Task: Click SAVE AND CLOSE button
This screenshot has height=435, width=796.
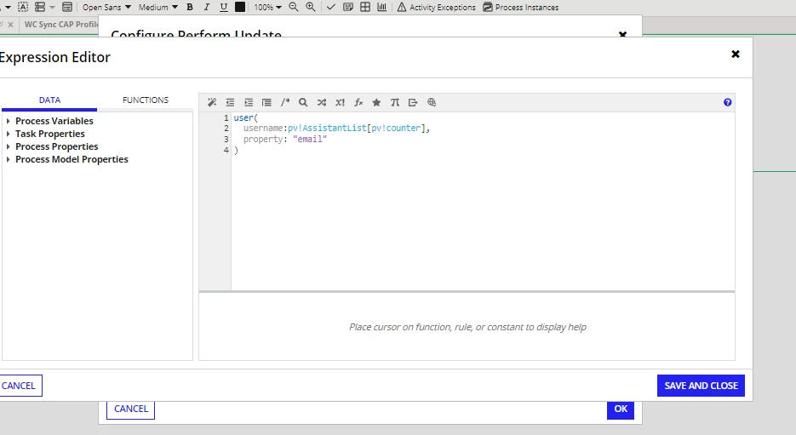Action: [701, 386]
